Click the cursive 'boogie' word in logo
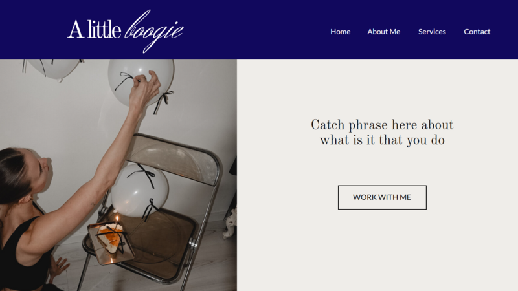This screenshot has height=291, width=518. click(154, 31)
